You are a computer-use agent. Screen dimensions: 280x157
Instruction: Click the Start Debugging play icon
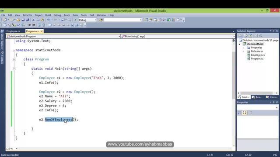tap(75, 20)
